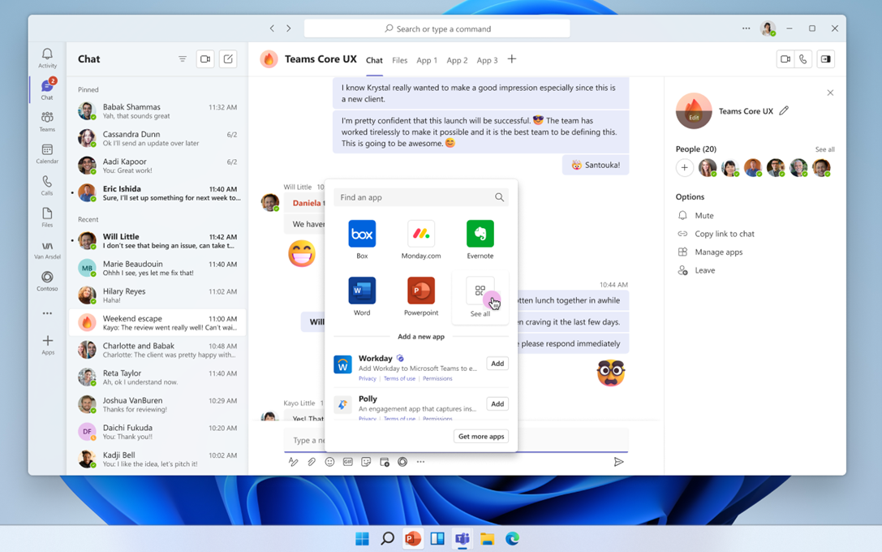
Task: Filter the chat list
Action: tap(183, 59)
